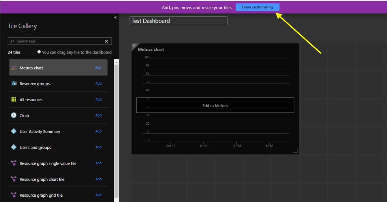Collapse the Tile Gallery panel
Screen dimensions: 387x202
[x=115, y=18]
